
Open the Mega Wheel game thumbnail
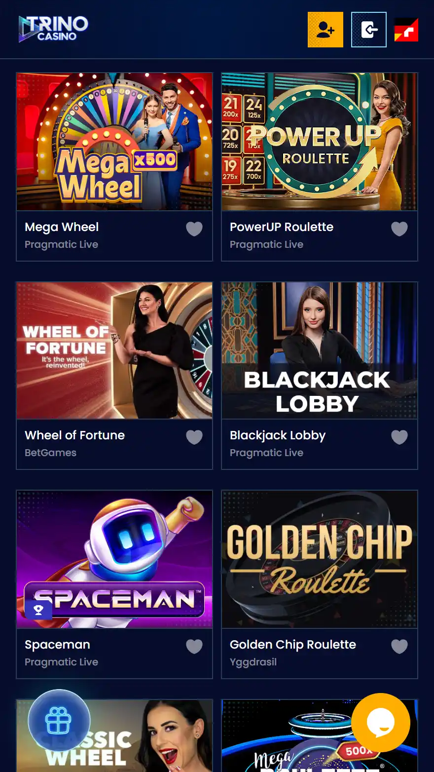coord(114,142)
